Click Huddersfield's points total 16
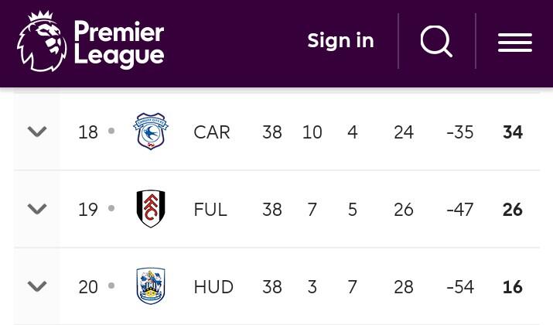This screenshot has height=325, width=553. 513,287
